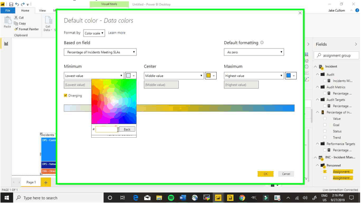
Task: Click the Format Painter brush icon
Action: click(x=16, y=29)
